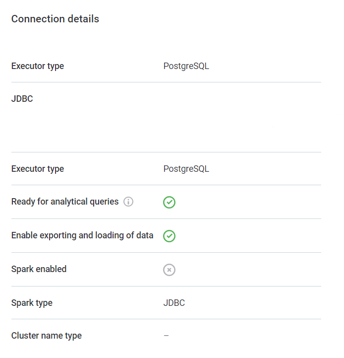
Task: Select the Executor type label above Ready for analytical queries
Action: click(x=38, y=169)
